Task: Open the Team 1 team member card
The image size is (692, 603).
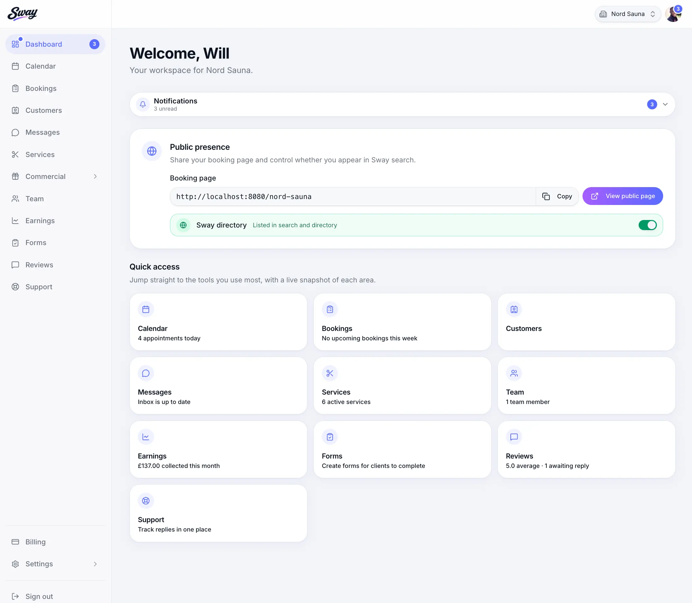Action: tap(586, 385)
